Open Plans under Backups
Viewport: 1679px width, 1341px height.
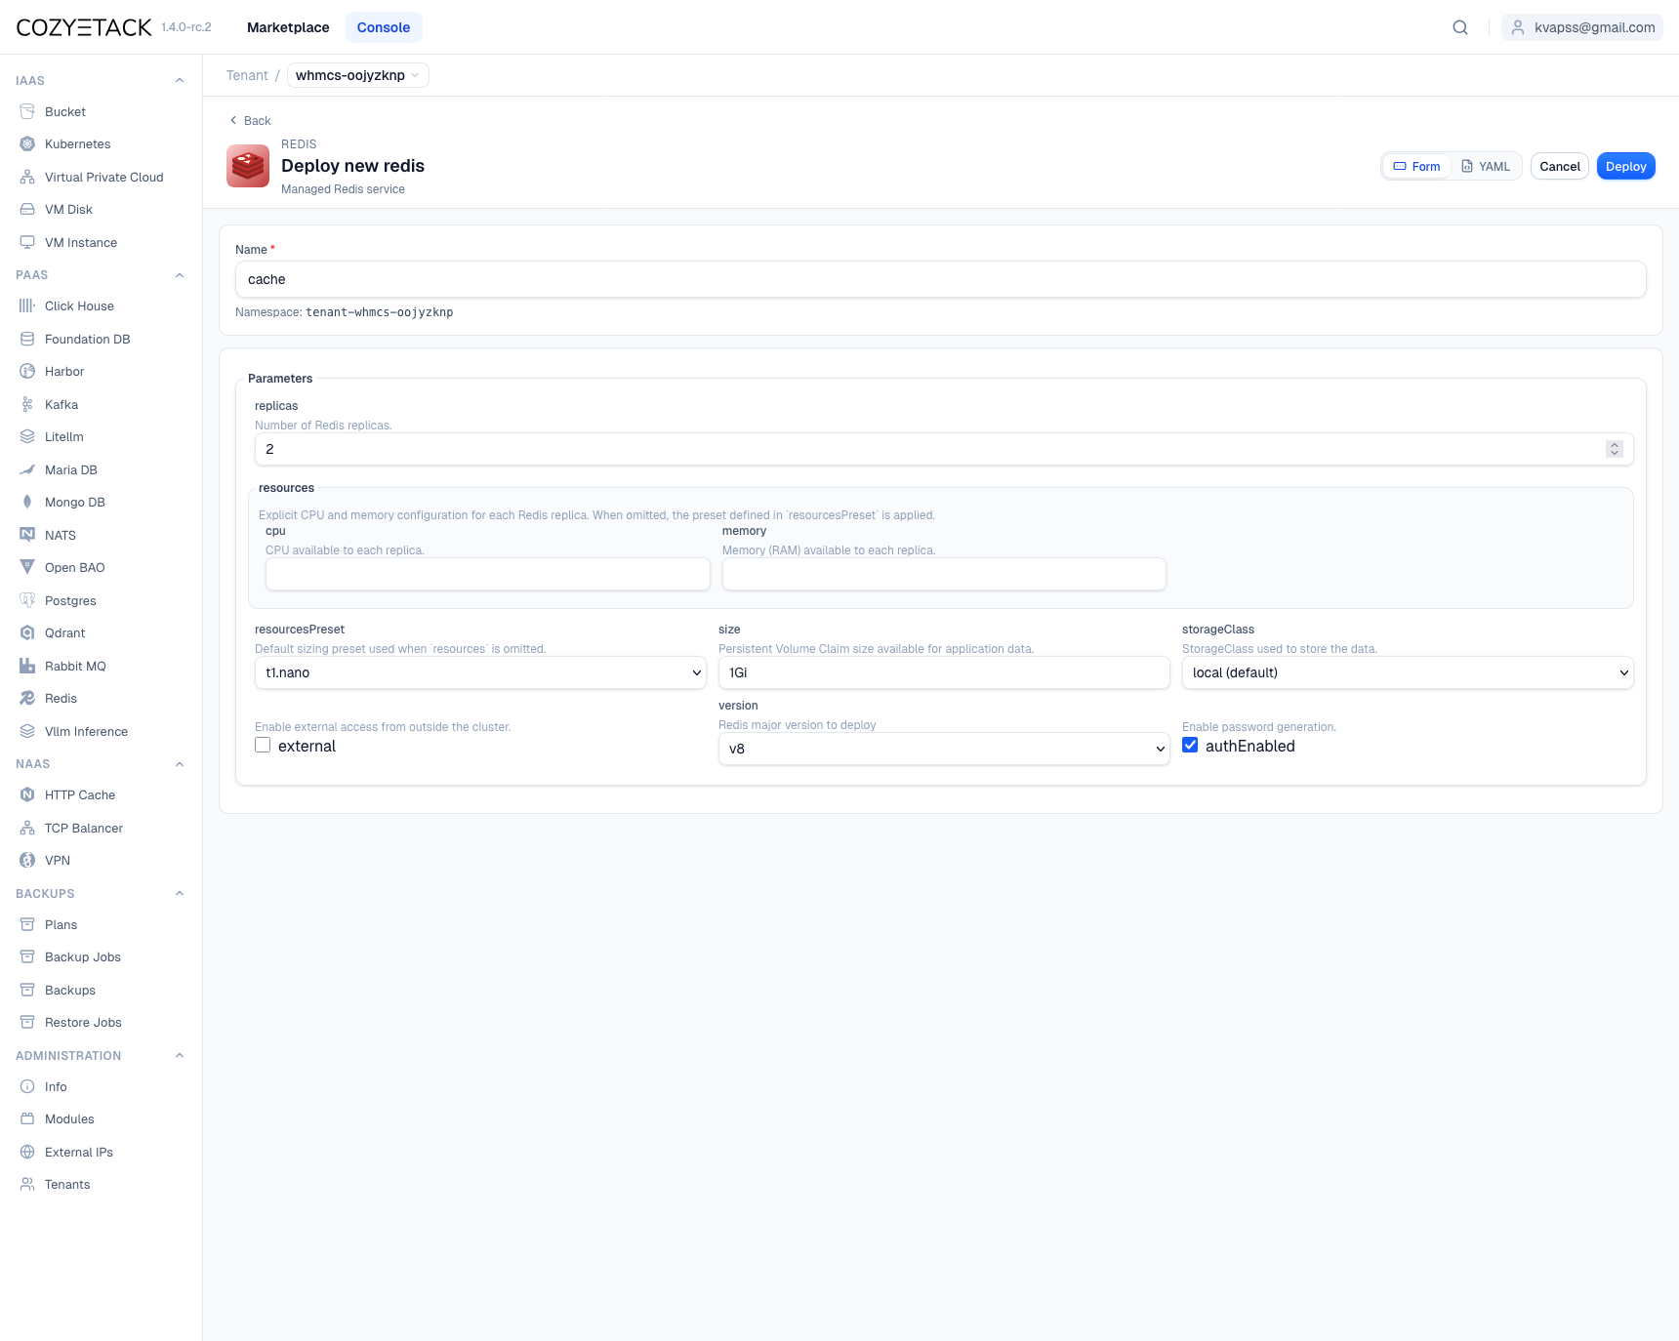[x=61, y=924]
